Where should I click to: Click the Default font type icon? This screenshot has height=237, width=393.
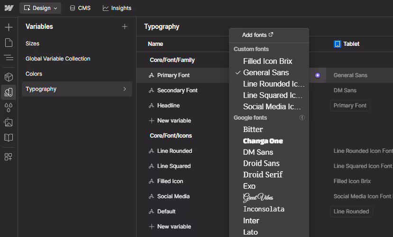pos(151,211)
